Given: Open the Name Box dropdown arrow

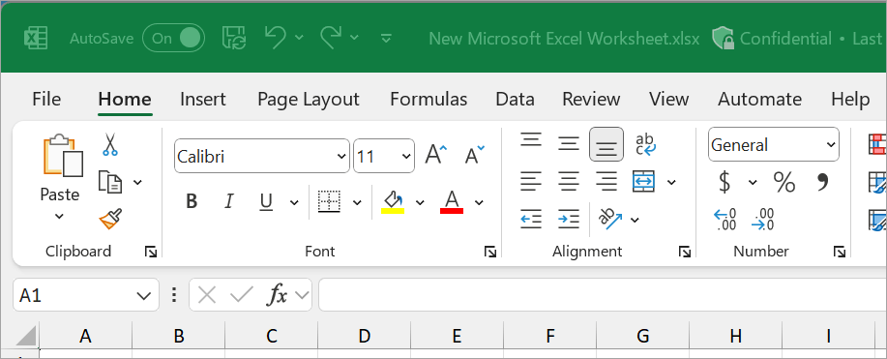Looking at the screenshot, I should click(144, 295).
